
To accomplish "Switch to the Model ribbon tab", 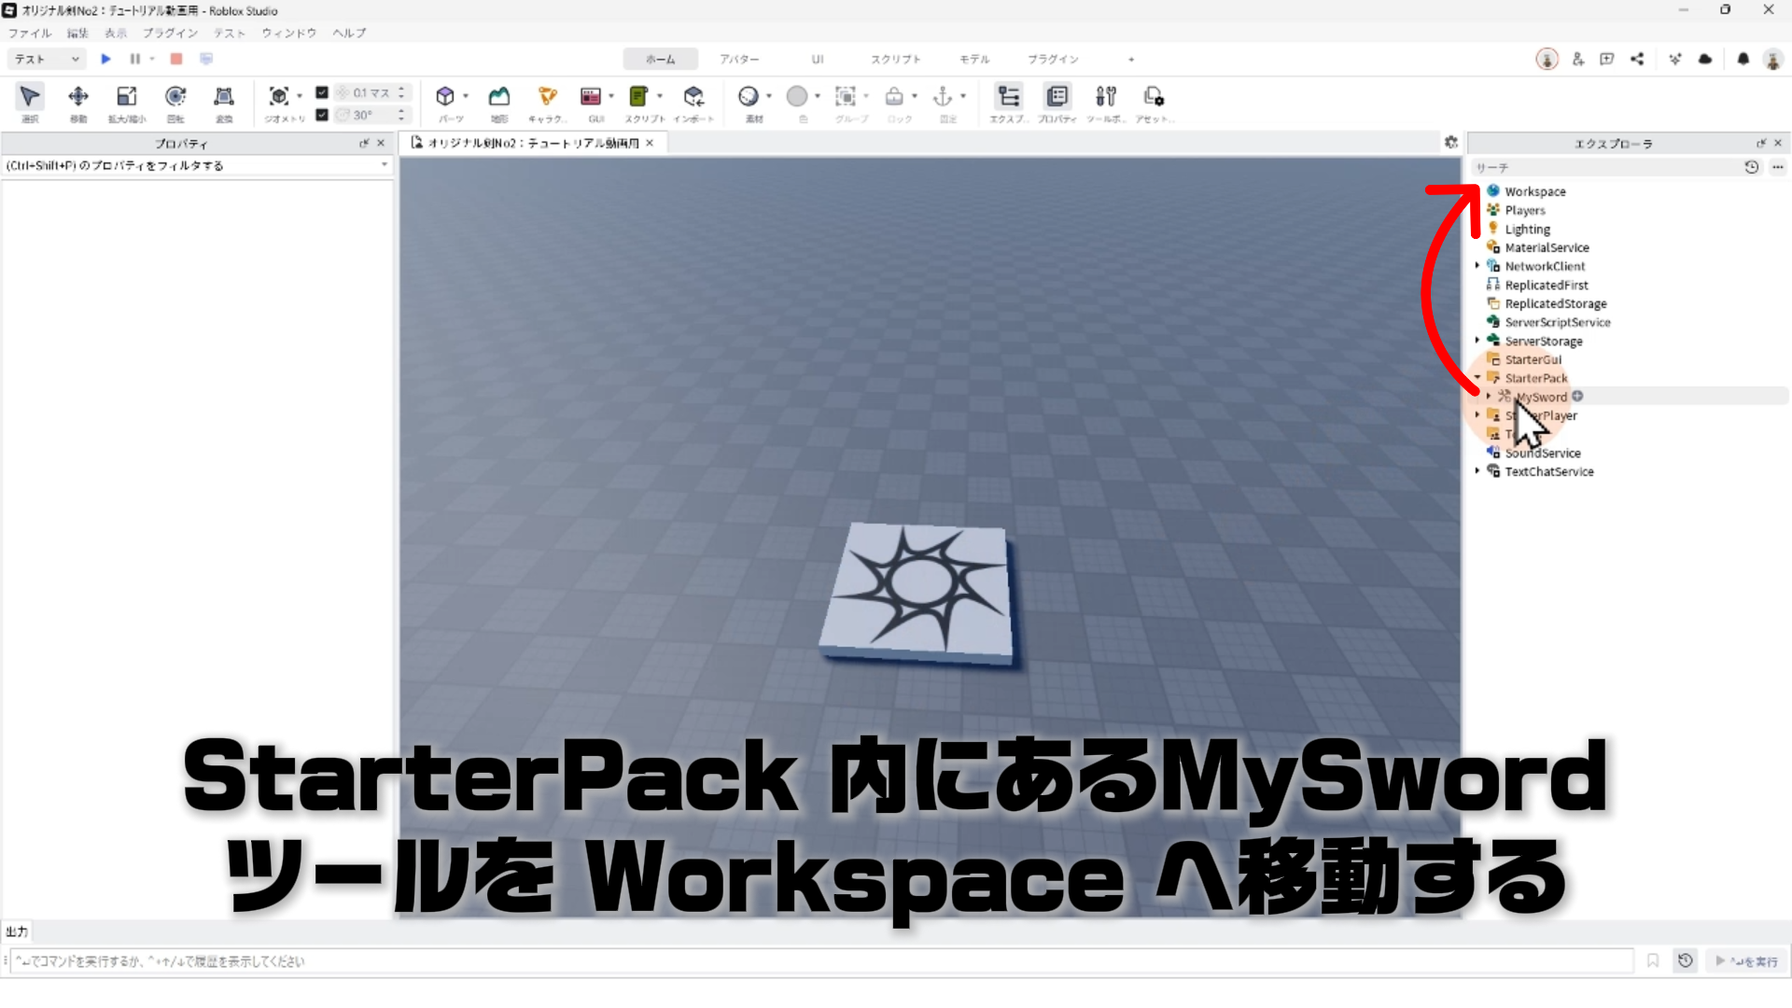I will (974, 59).
